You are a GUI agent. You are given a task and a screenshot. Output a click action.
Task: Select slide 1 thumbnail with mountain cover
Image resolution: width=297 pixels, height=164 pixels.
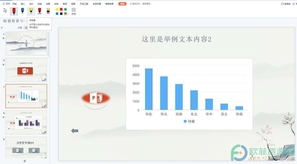pyautogui.click(x=26, y=43)
